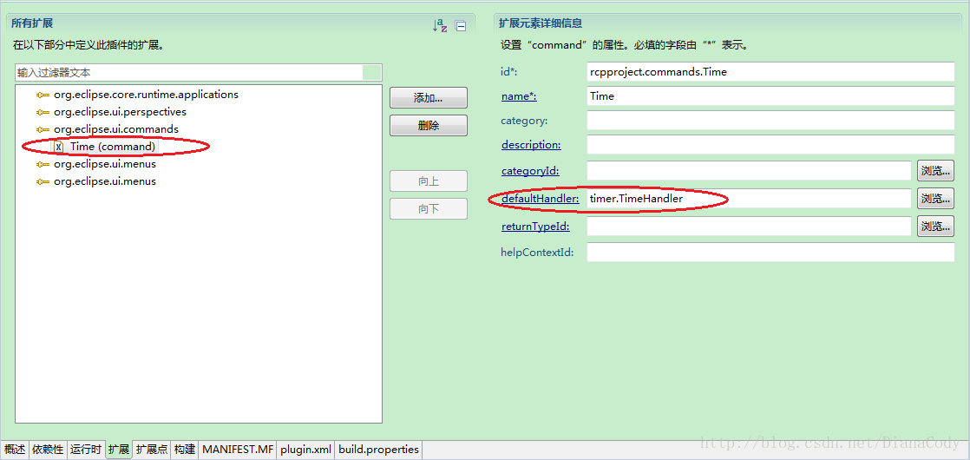Browse for returnTypeId with 浏览
Screen dimensions: 970x460
(x=935, y=226)
